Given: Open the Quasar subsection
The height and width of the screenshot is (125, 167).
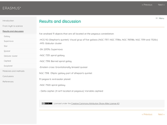Looking at the screenshot, I should click(7, 51).
